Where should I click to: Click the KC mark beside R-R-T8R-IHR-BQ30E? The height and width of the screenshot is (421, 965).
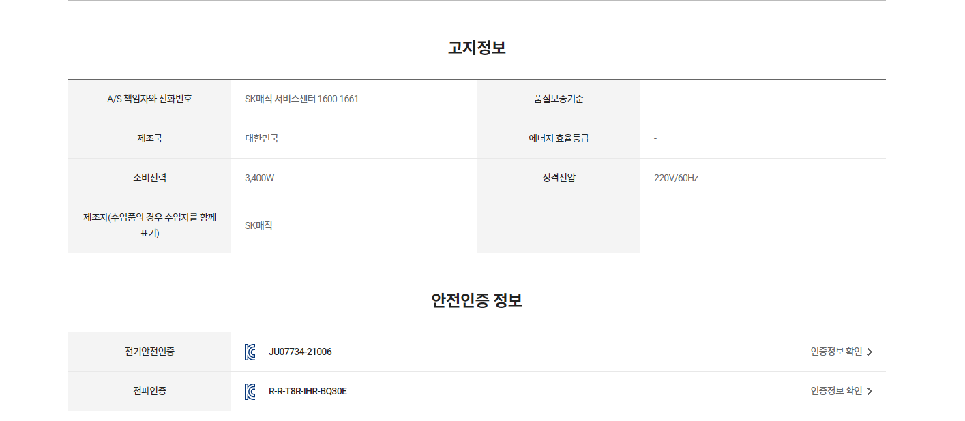tap(250, 392)
